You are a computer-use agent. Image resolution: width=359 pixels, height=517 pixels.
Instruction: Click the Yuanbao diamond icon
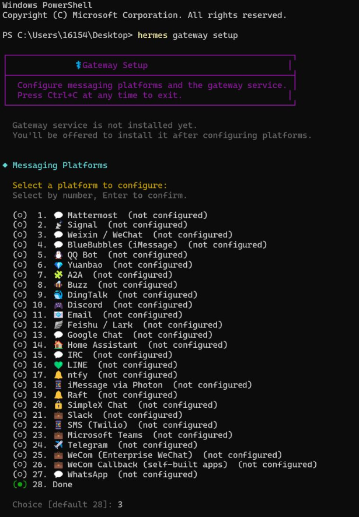click(x=58, y=265)
